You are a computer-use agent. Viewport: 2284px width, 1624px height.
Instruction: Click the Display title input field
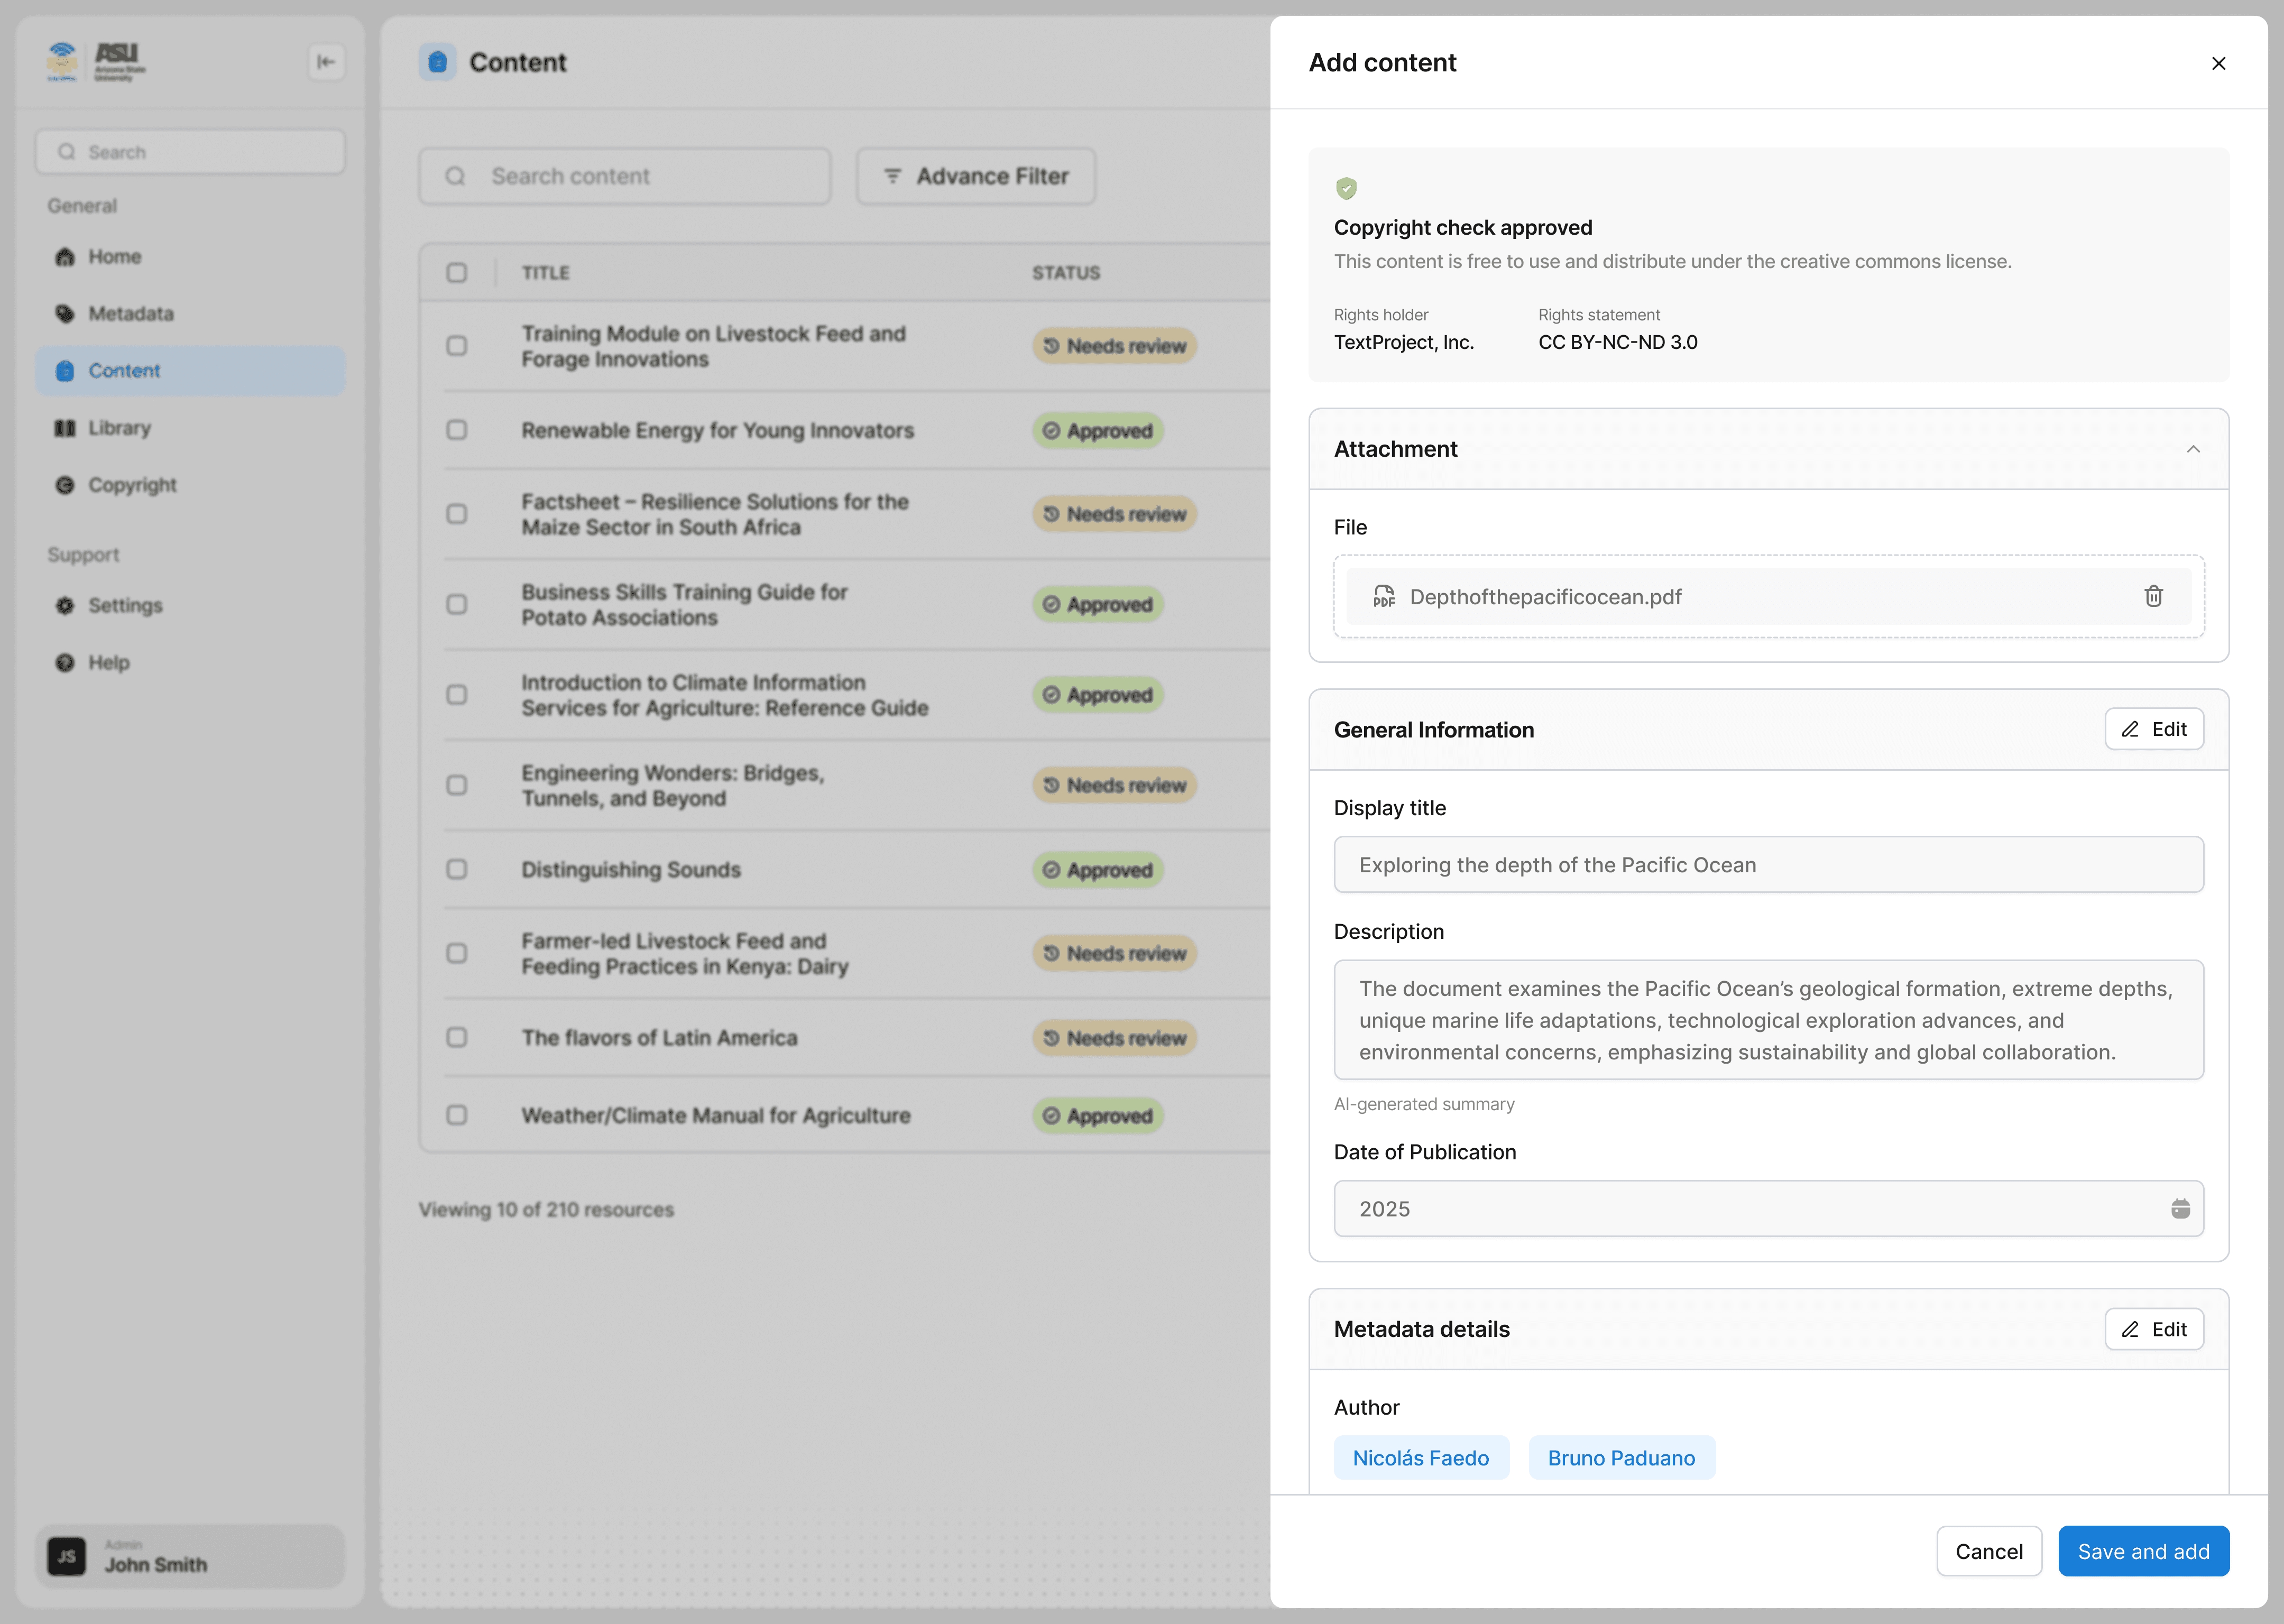tap(1767, 865)
